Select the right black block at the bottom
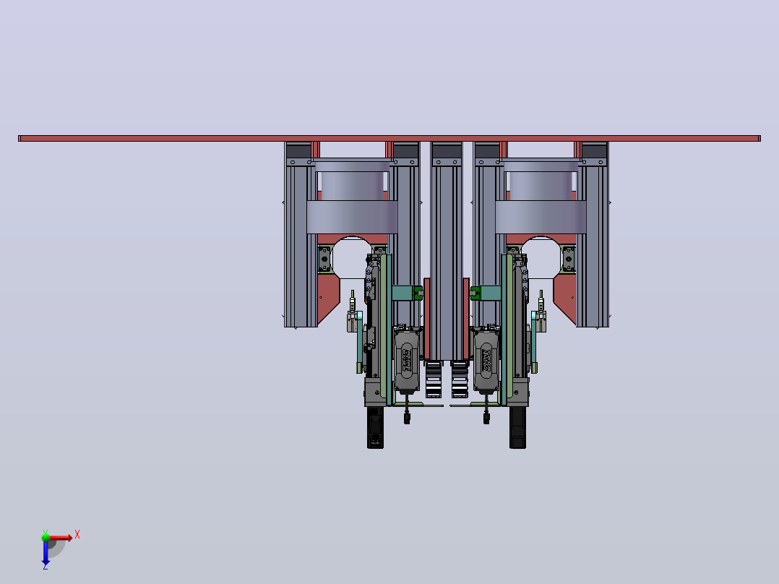The width and height of the screenshot is (779, 584). point(517,427)
